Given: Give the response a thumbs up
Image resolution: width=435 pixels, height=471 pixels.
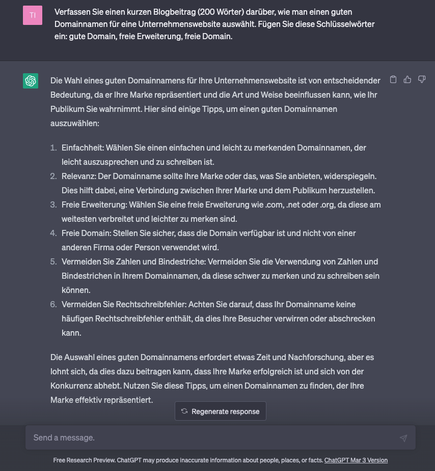Looking at the screenshot, I should 407,79.
